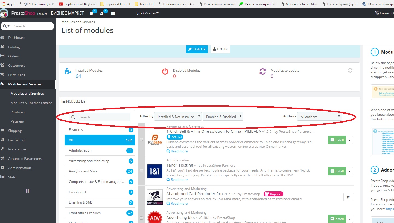Select the Front office Features category
The height and width of the screenshot is (223, 394).
tap(100, 213)
